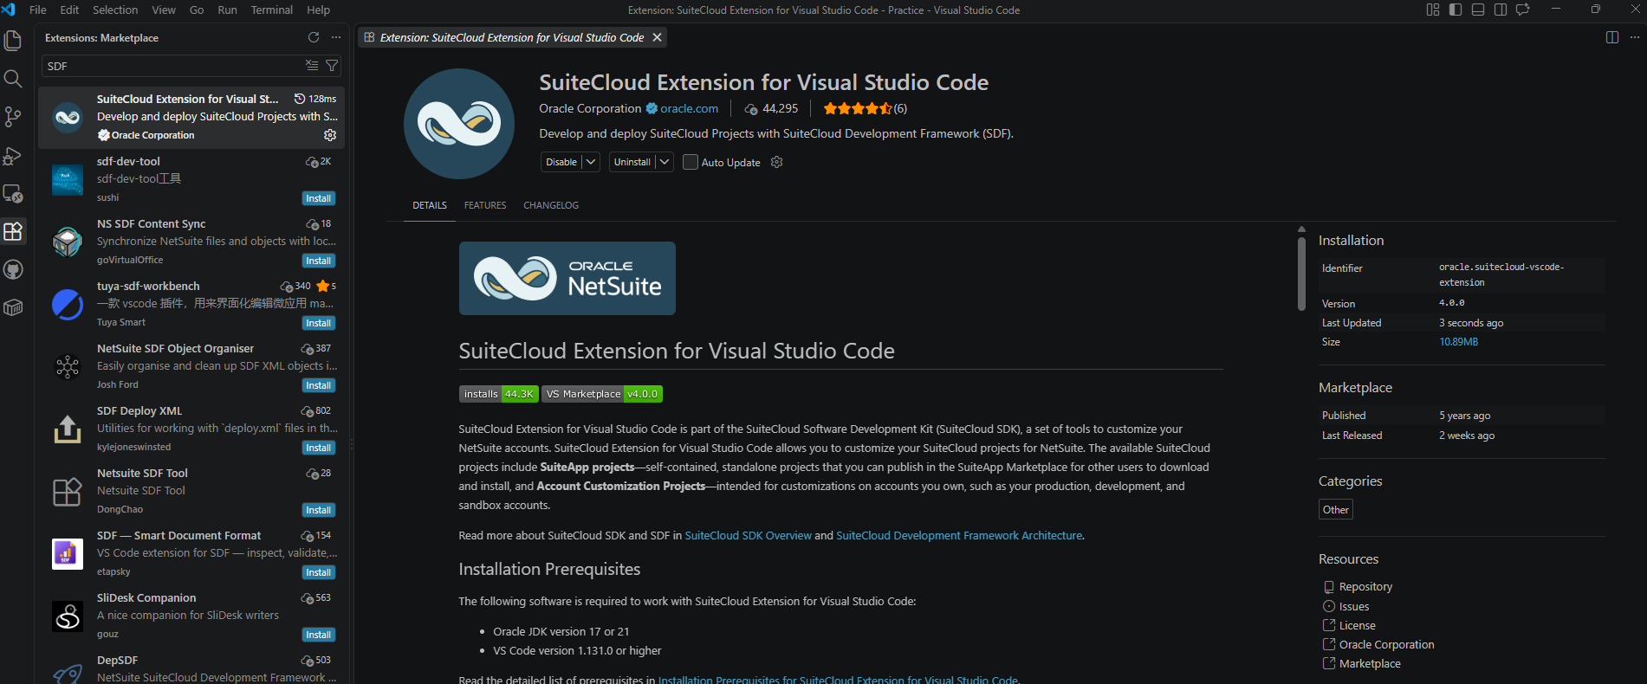
Task: Click the sdf-dev-tool extension icon
Action: 68,180
